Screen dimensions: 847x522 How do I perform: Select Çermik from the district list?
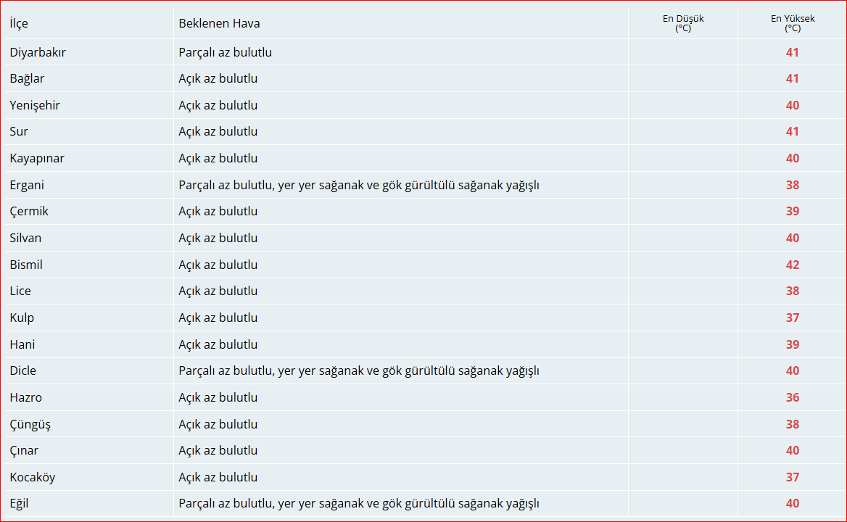click(29, 211)
